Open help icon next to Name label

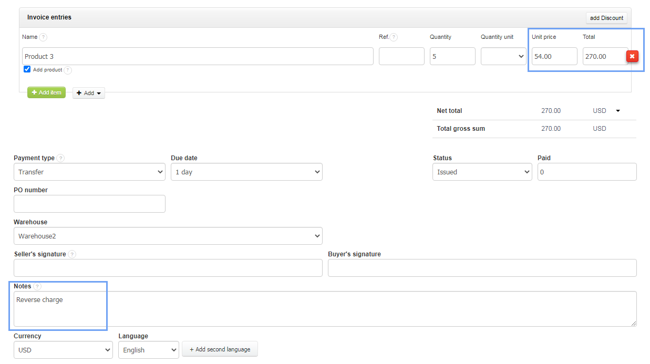pos(43,37)
